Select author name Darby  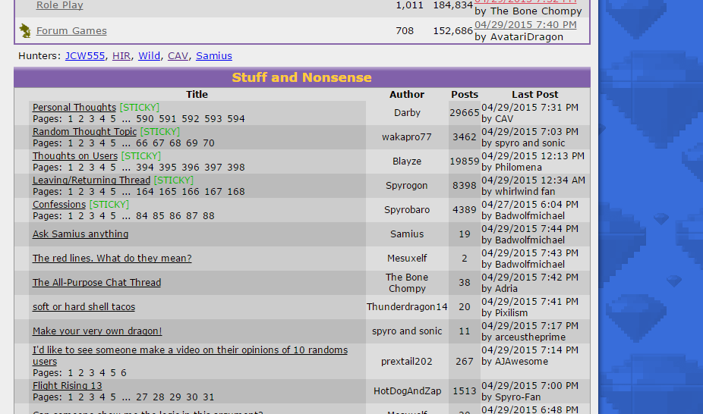407,113
